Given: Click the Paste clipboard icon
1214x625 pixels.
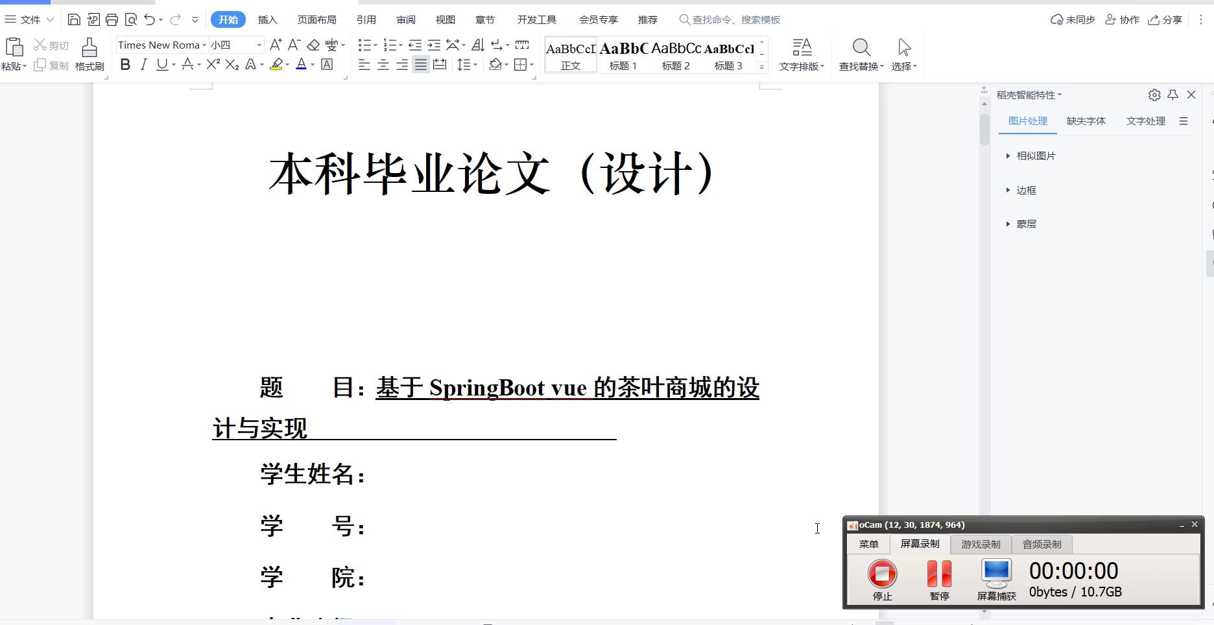Looking at the screenshot, I should click(x=14, y=47).
